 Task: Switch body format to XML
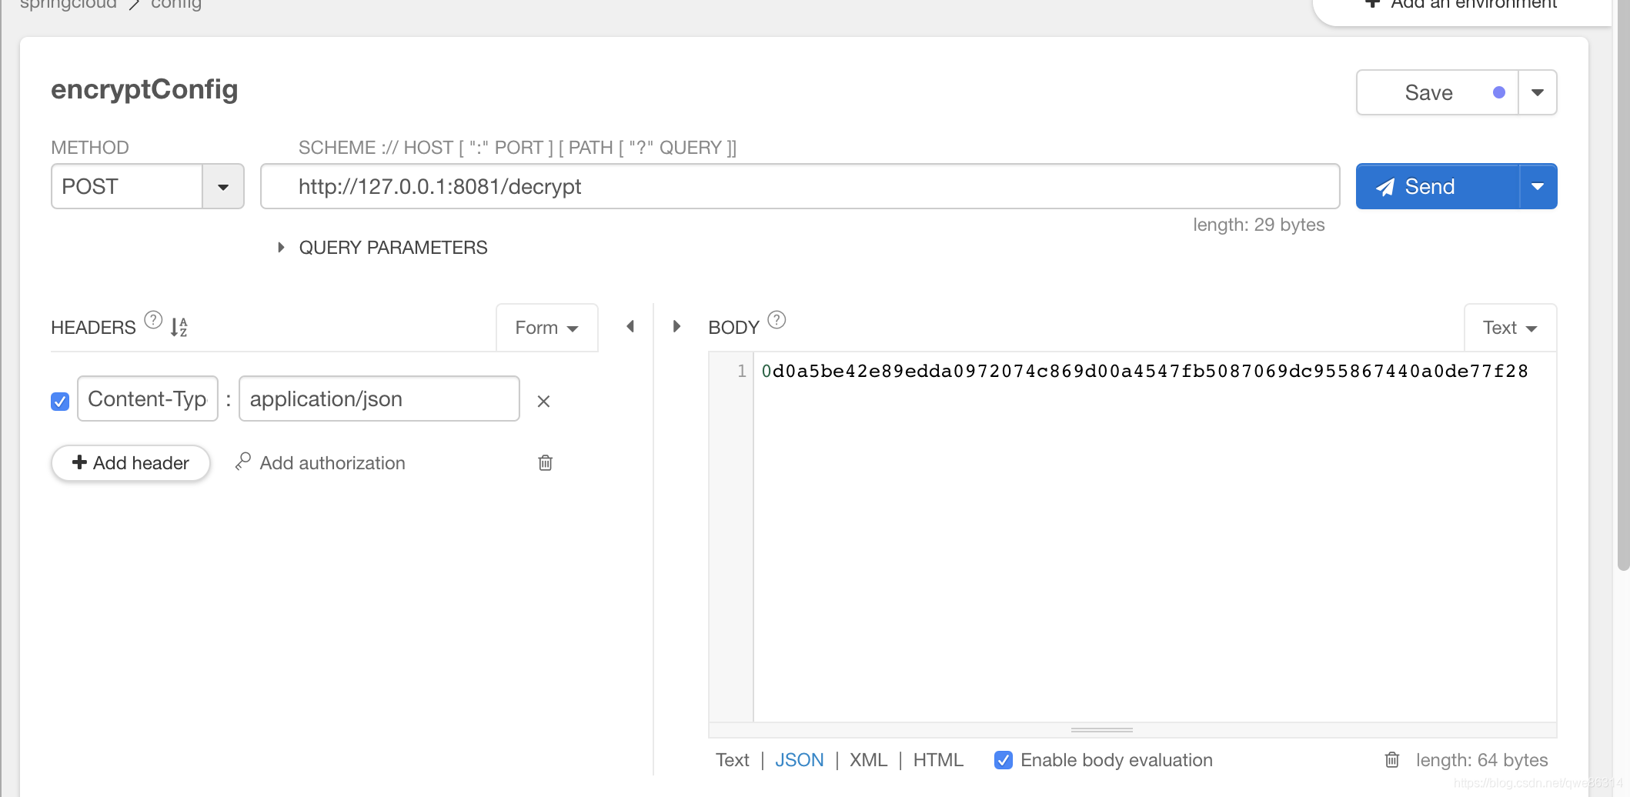pos(868,760)
